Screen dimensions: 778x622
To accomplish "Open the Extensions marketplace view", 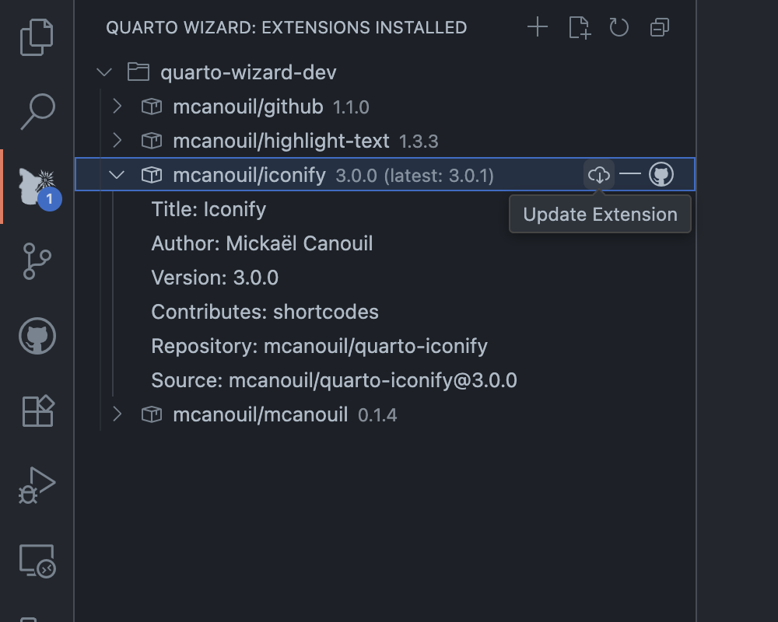I will coord(36,411).
